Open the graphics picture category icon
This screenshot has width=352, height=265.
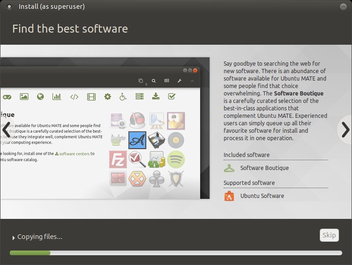tap(24, 96)
